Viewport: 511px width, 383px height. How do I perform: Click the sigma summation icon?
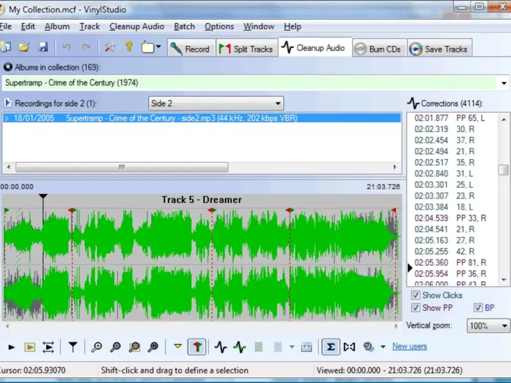pyautogui.click(x=330, y=347)
